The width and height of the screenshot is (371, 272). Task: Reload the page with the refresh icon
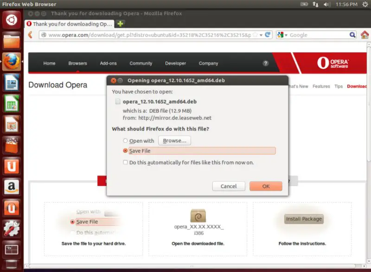268,35
